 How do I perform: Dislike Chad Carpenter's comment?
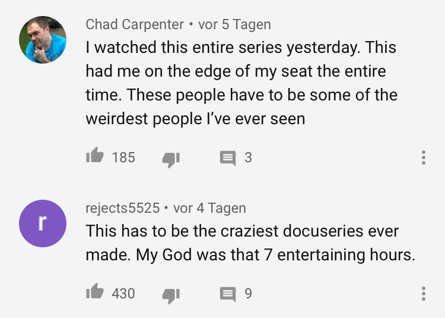pos(171,158)
